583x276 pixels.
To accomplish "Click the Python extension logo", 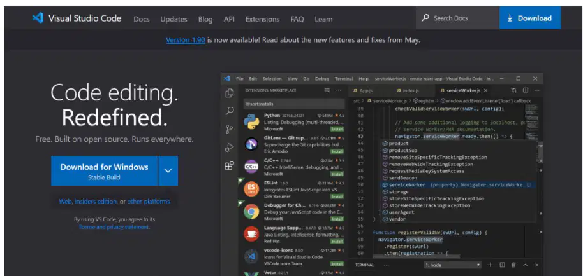I will coord(251,122).
